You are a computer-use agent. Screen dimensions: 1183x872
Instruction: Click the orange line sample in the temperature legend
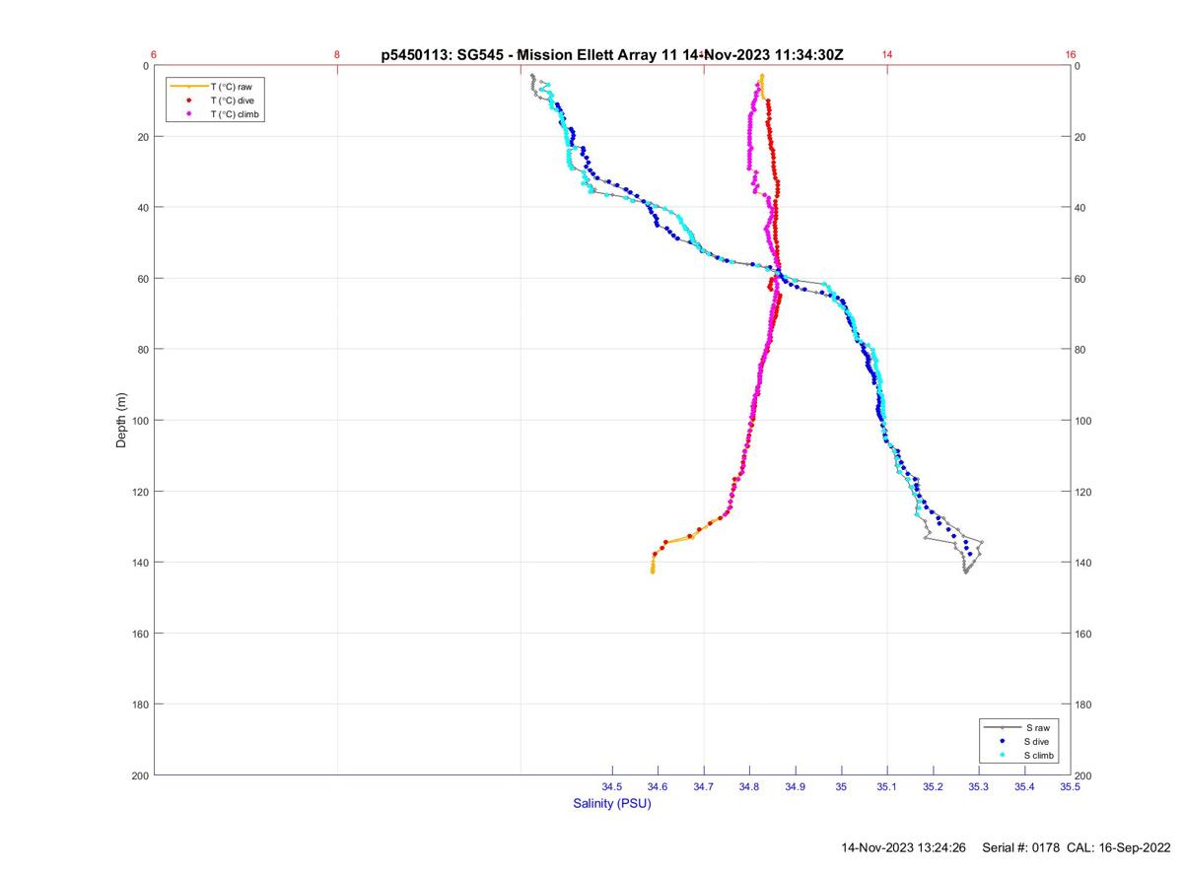tap(188, 87)
